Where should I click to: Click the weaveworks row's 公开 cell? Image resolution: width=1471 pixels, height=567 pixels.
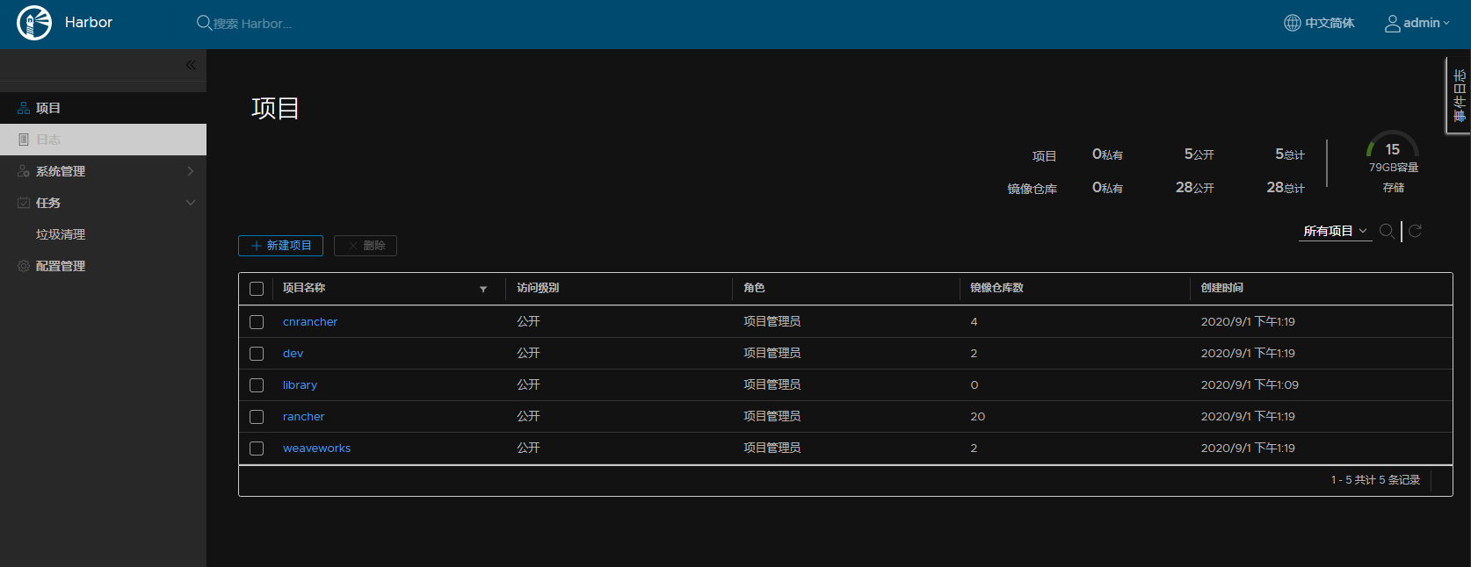(x=528, y=449)
